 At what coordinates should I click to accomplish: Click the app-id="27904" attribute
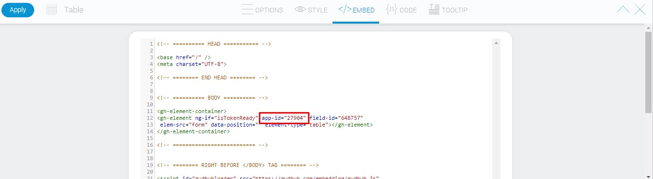point(284,118)
